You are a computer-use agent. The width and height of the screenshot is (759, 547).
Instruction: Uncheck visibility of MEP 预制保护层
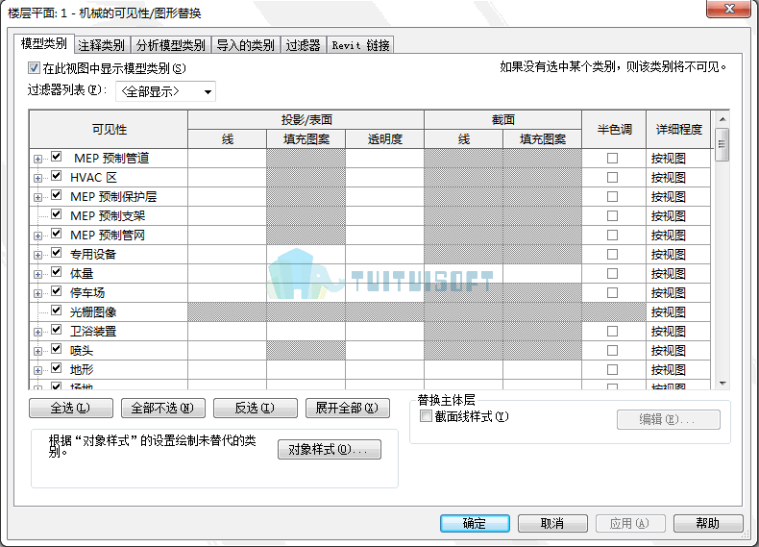57,195
